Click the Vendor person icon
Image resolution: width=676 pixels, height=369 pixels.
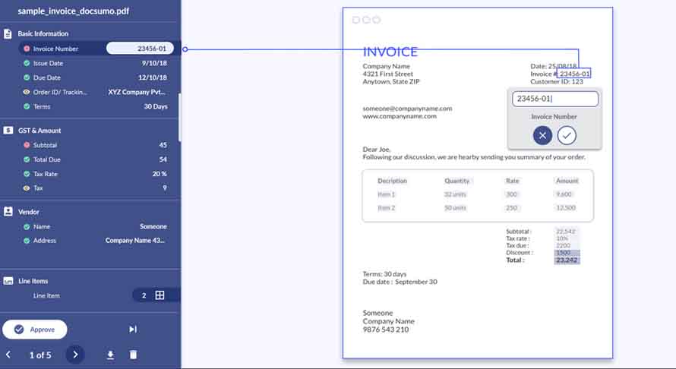click(8, 212)
